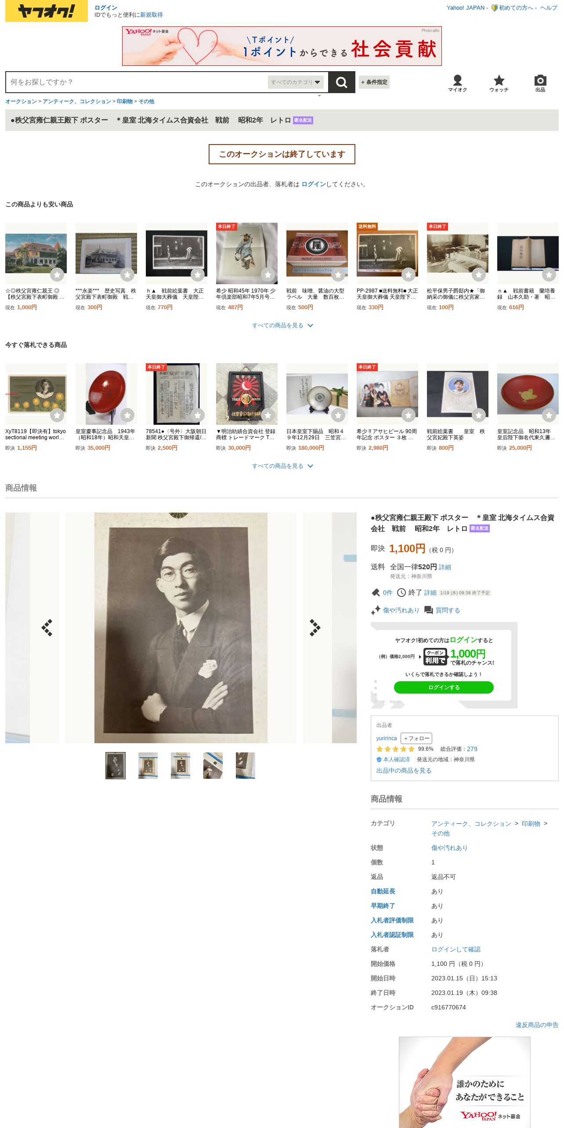Image resolution: width=564 pixels, height=1128 pixels.
Task: Toggle watch star on the 35,000円 red lacquer cup
Action: point(127,415)
